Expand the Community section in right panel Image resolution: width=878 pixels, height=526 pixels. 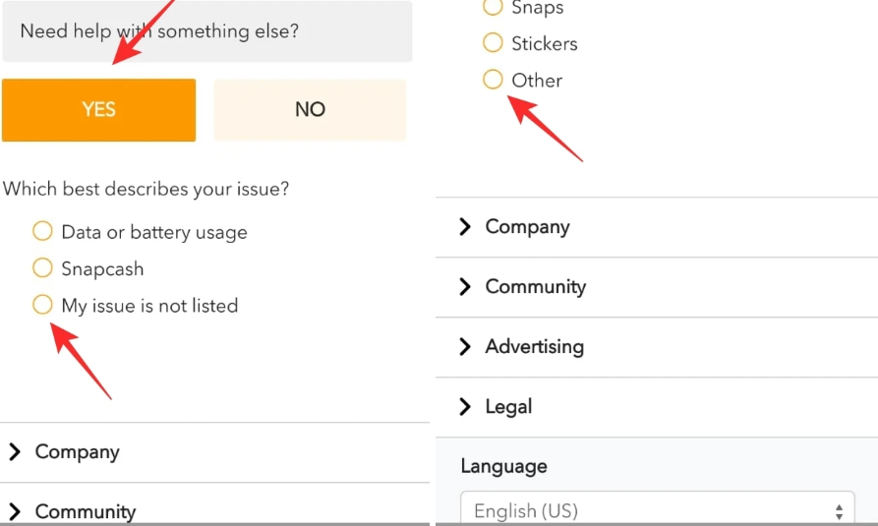(x=657, y=287)
